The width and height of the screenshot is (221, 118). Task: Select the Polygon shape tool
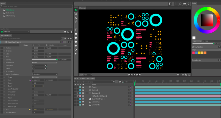coord(76,42)
